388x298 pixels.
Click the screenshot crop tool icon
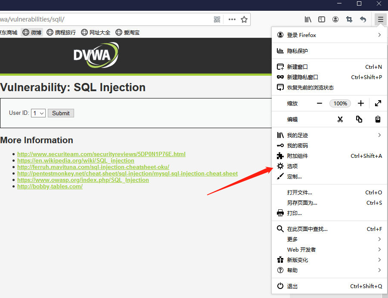349,19
